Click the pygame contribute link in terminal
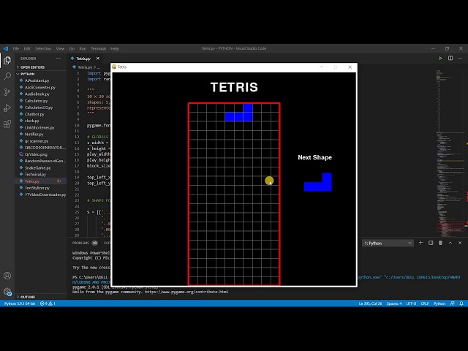This screenshot has width=468, height=351. (x=186, y=292)
